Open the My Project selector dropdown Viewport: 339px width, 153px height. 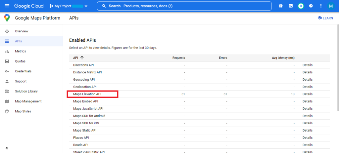tap(69, 6)
